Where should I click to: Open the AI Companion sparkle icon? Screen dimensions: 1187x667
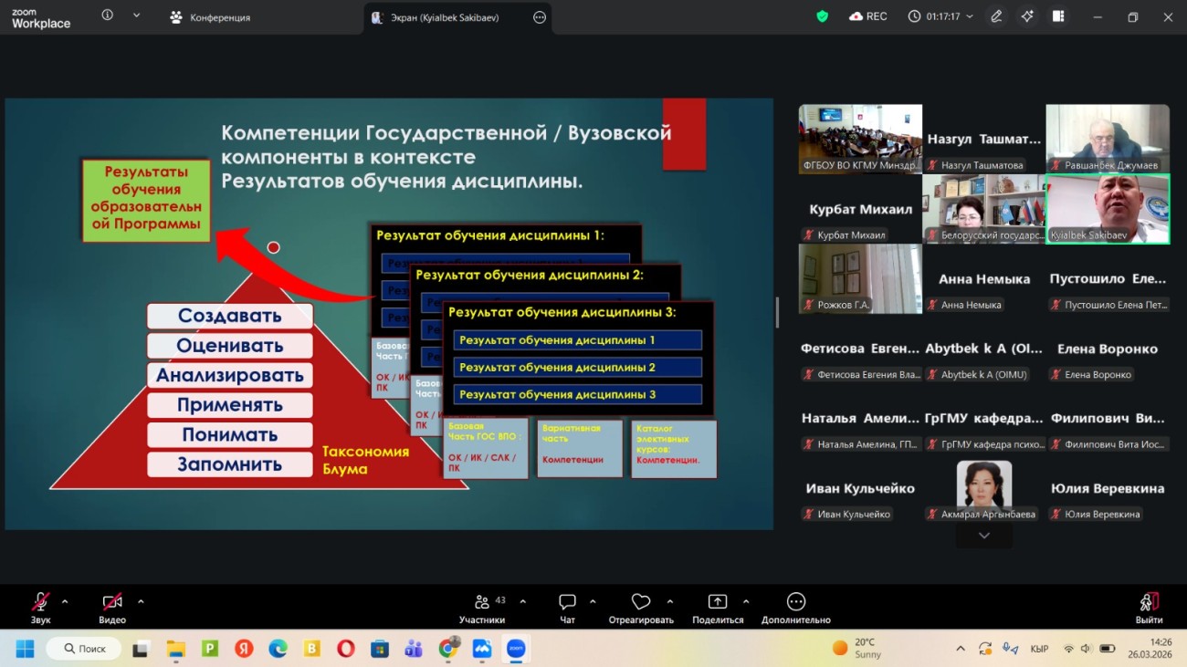pos(1027,16)
